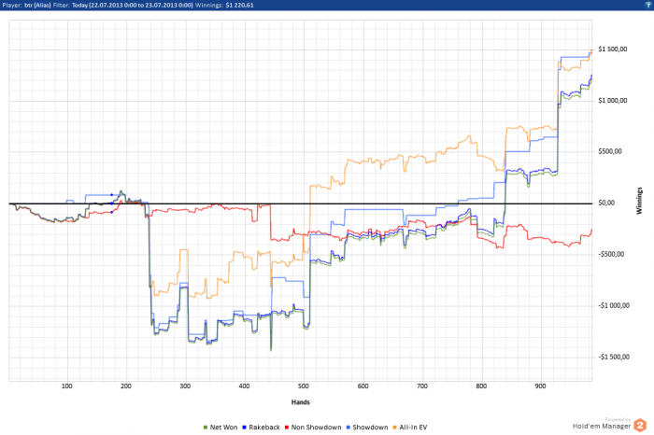Click the Hold'em Manager 2 logo
The image size is (654, 435).
point(640,426)
